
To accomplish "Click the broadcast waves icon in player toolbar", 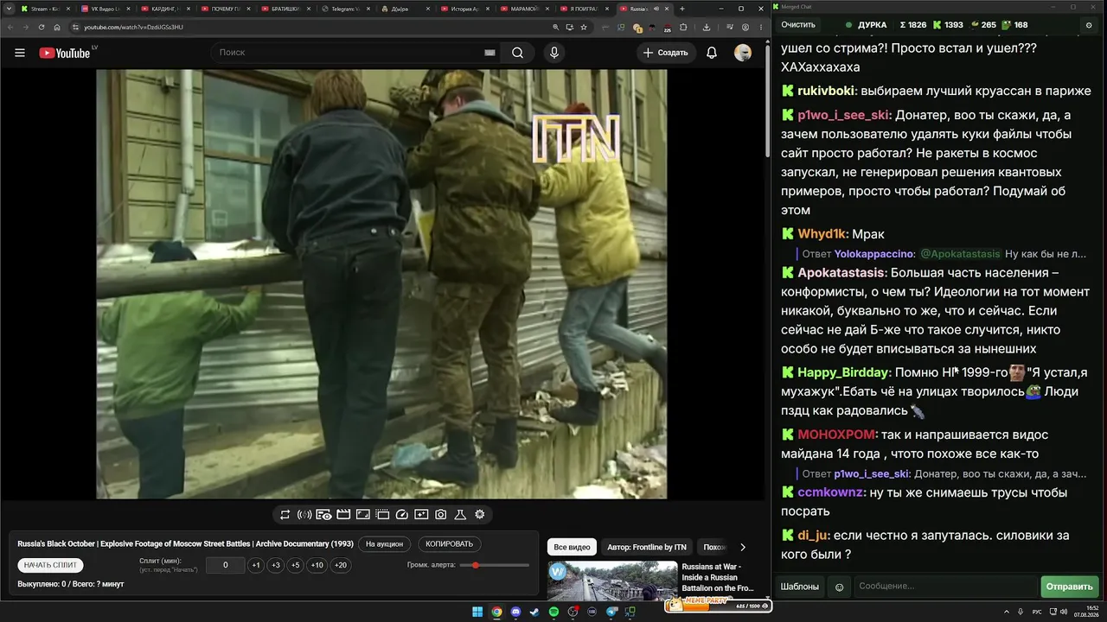I will (x=304, y=515).
